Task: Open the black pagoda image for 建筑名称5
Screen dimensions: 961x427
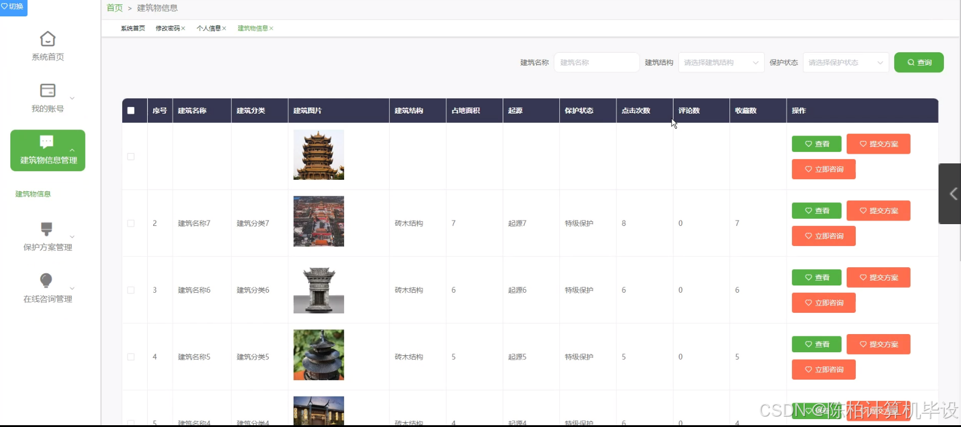Action: click(319, 355)
